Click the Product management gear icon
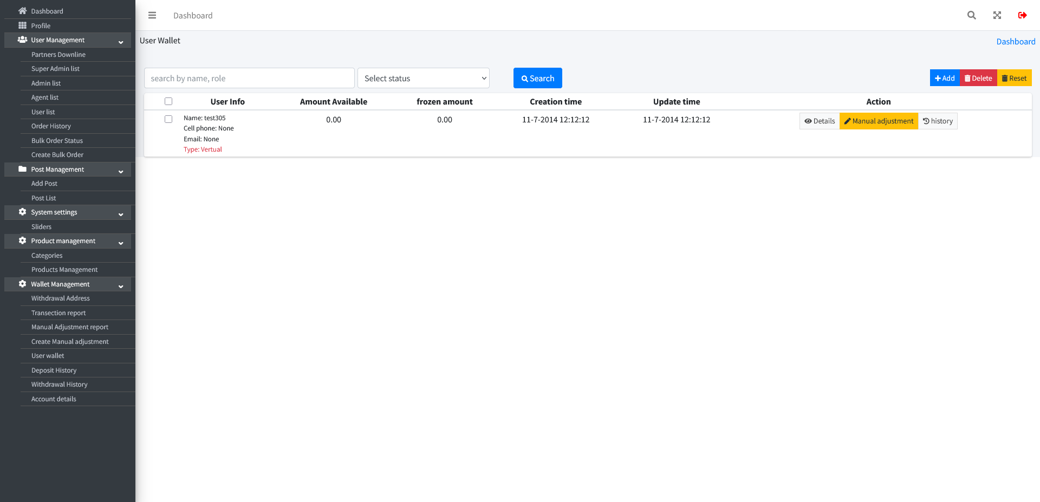This screenshot has height=502, width=1040. pos(22,240)
